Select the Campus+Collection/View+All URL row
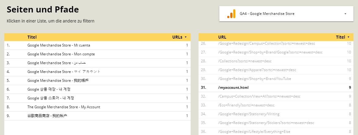The height and width of the screenshot is (135, 358). click(259, 96)
